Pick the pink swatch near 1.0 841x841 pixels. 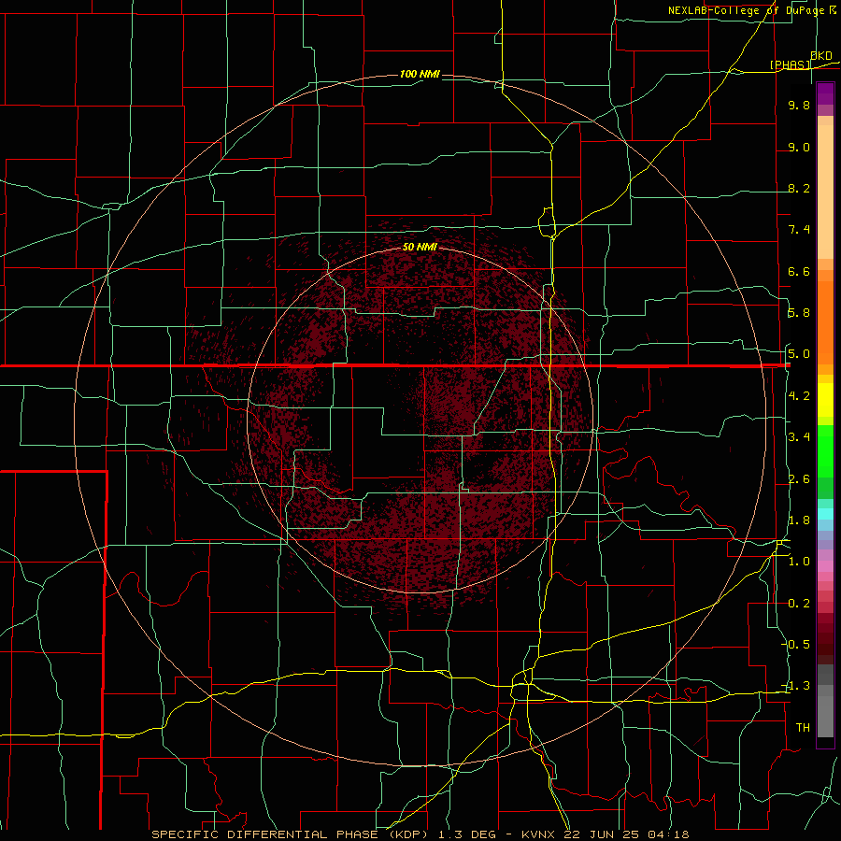pyautogui.click(x=825, y=566)
